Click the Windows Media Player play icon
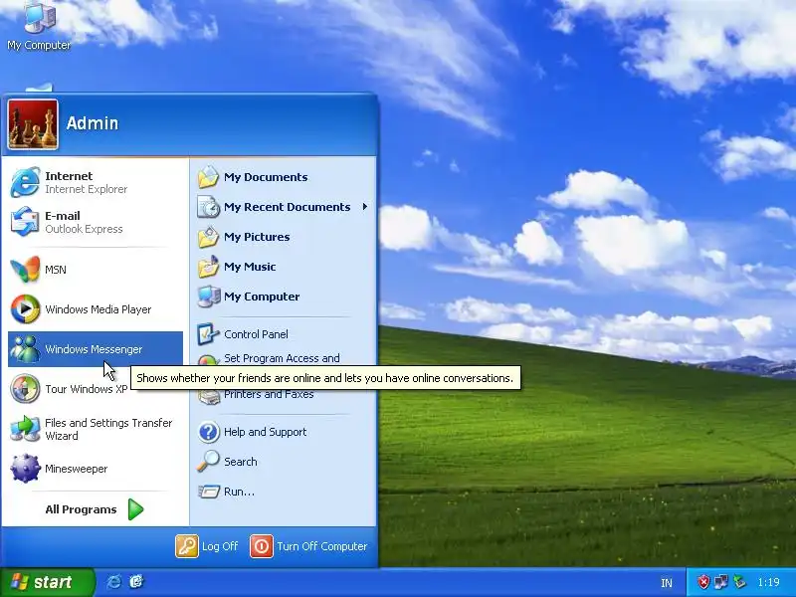Screen dimensions: 796x597 pos(25,309)
